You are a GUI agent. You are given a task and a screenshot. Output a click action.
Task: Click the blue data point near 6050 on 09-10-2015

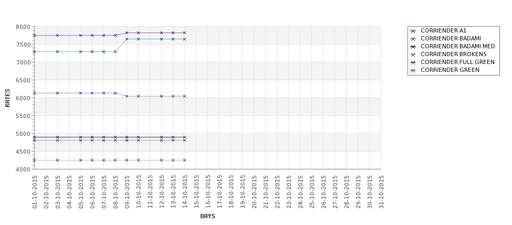click(x=127, y=96)
